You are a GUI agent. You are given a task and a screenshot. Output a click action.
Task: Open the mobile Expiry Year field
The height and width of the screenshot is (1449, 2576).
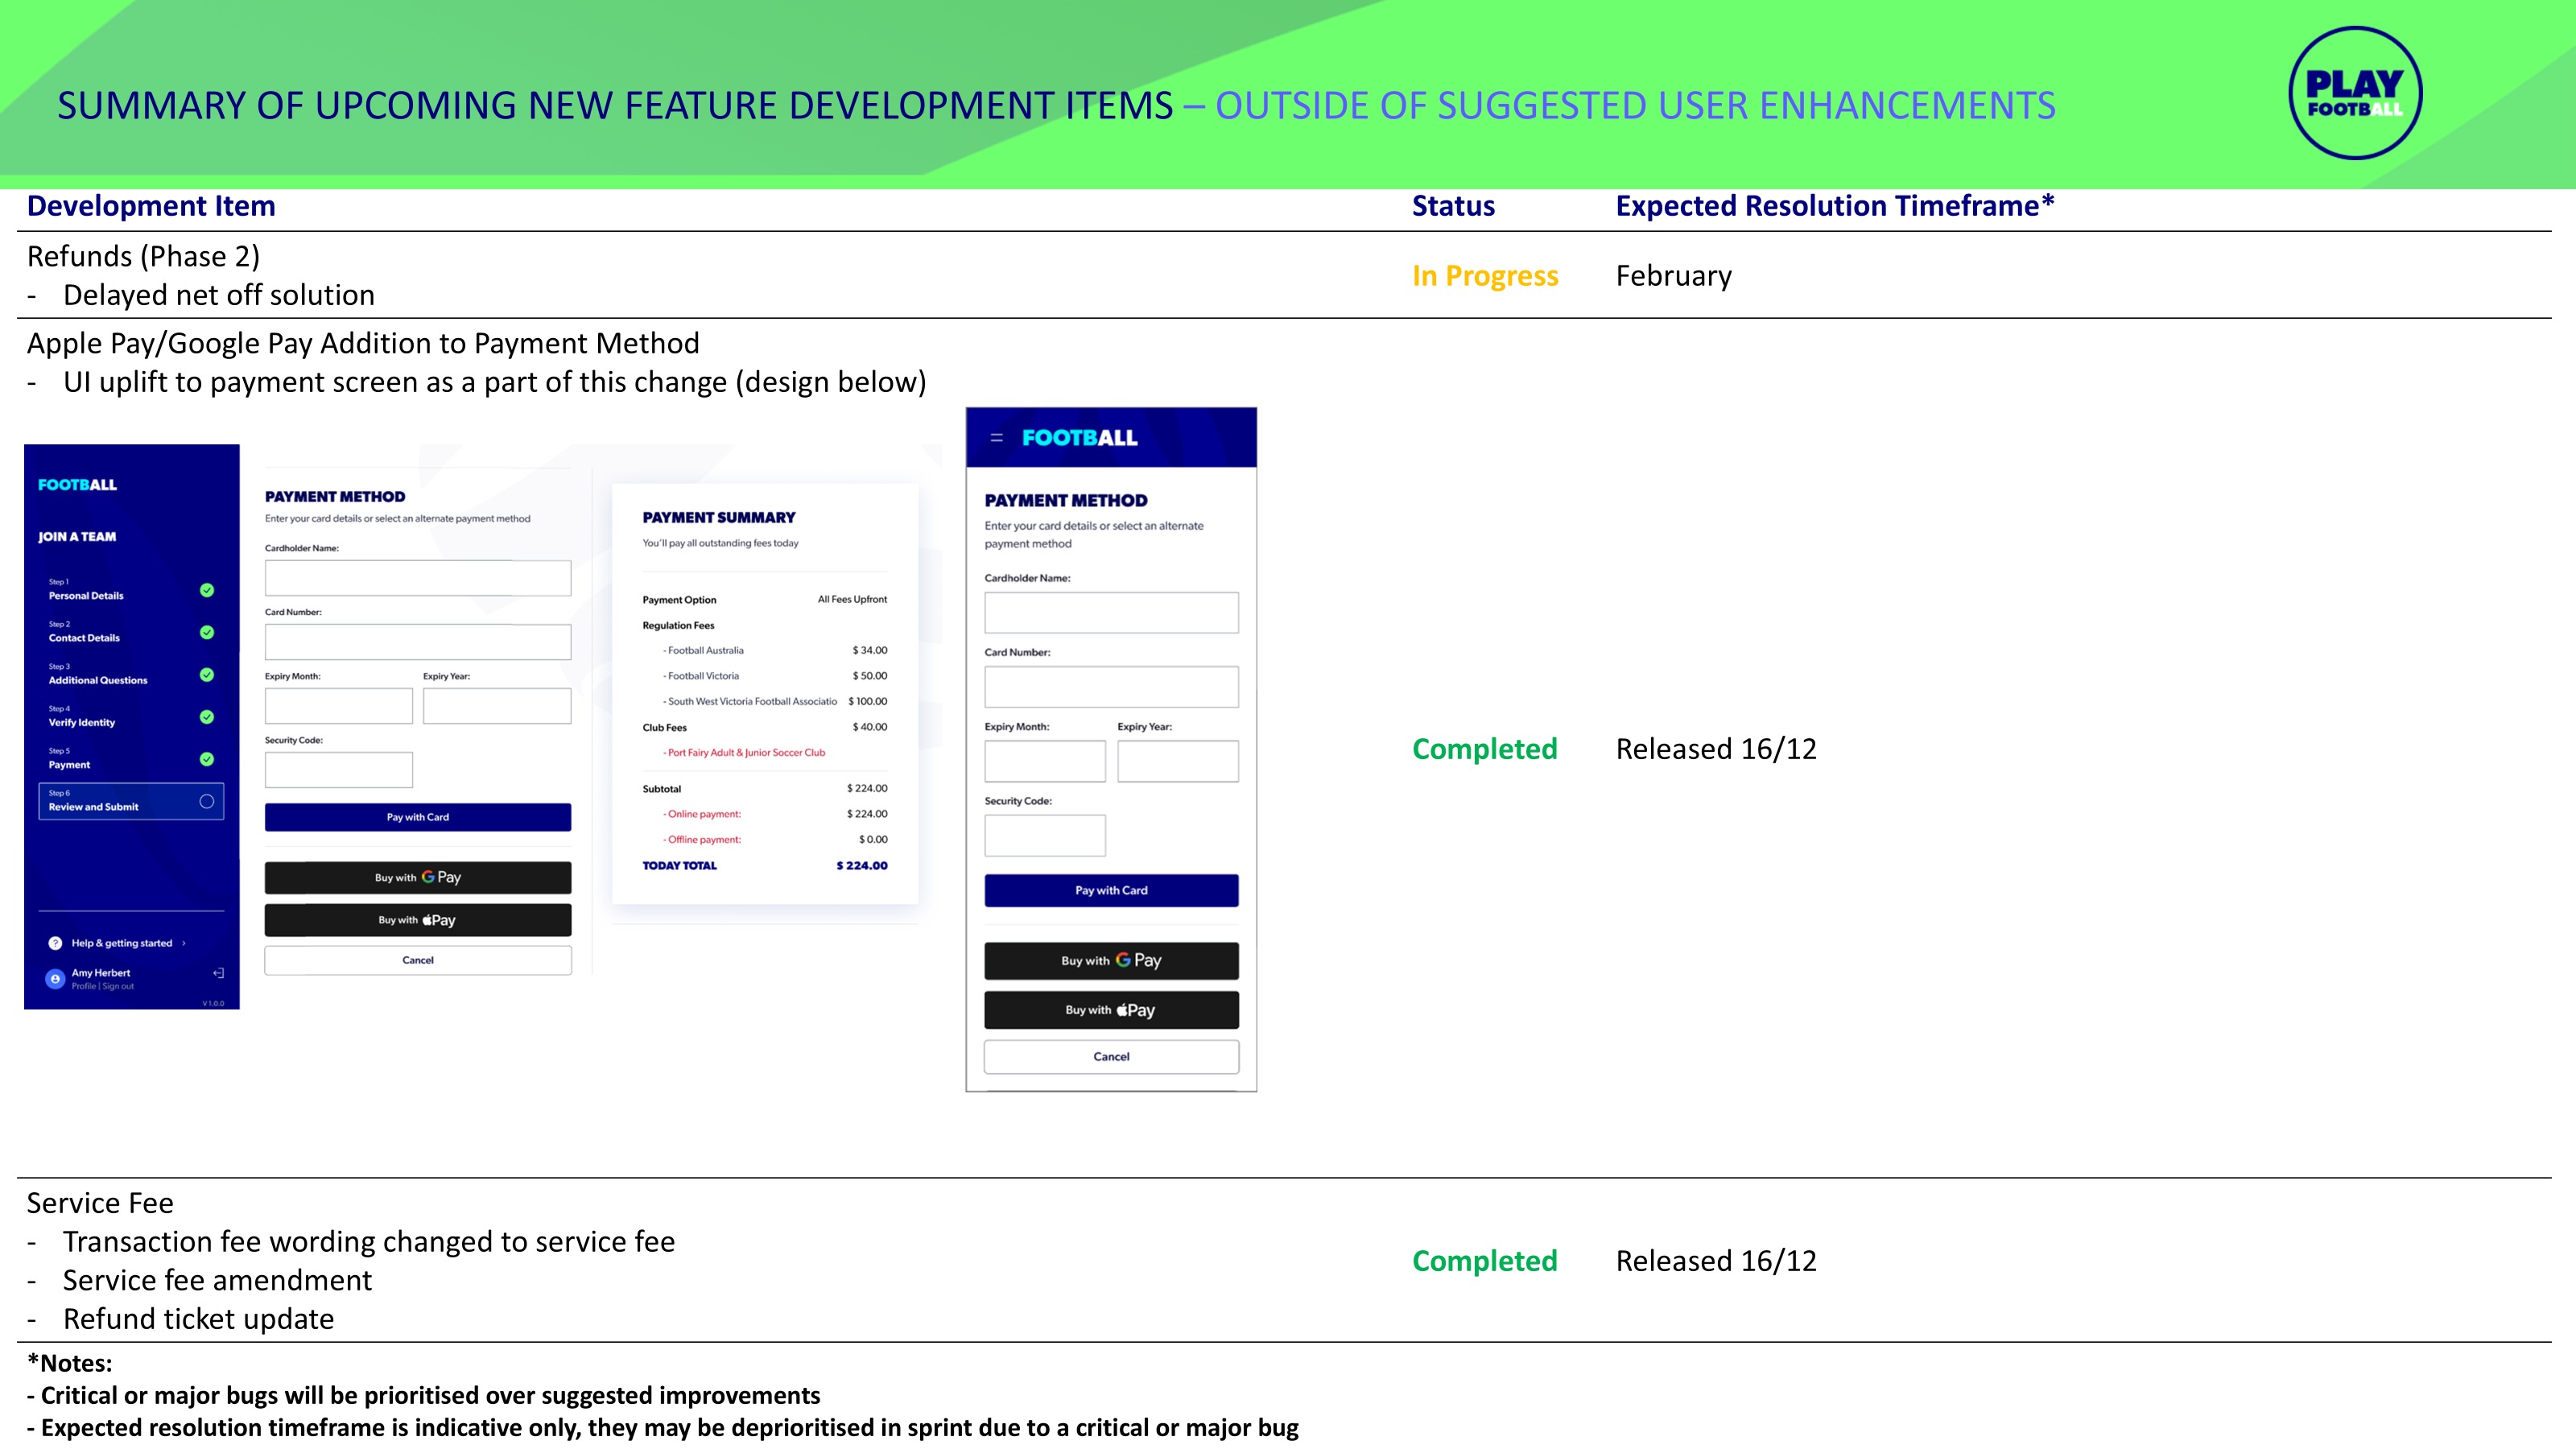(1177, 761)
